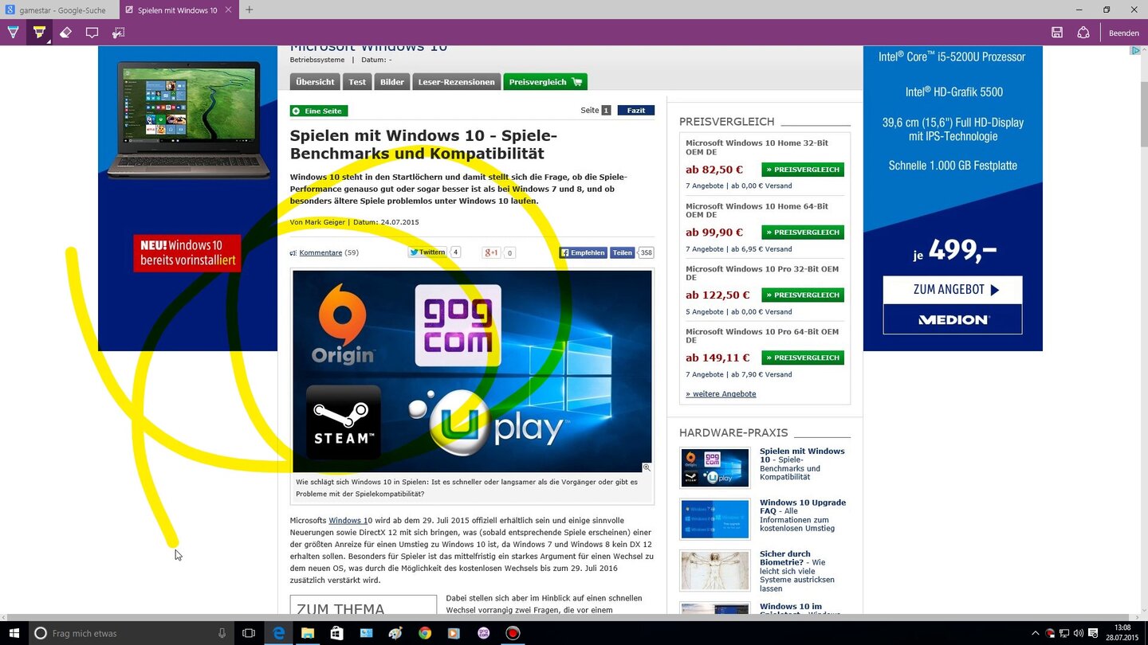Click the Facebook Empfehlen button
This screenshot has height=645, width=1148.
[x=583, y=252]
